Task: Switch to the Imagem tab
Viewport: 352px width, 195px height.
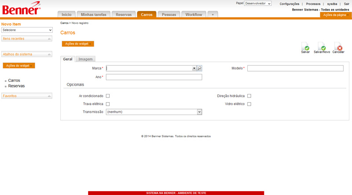Action: 85,59
